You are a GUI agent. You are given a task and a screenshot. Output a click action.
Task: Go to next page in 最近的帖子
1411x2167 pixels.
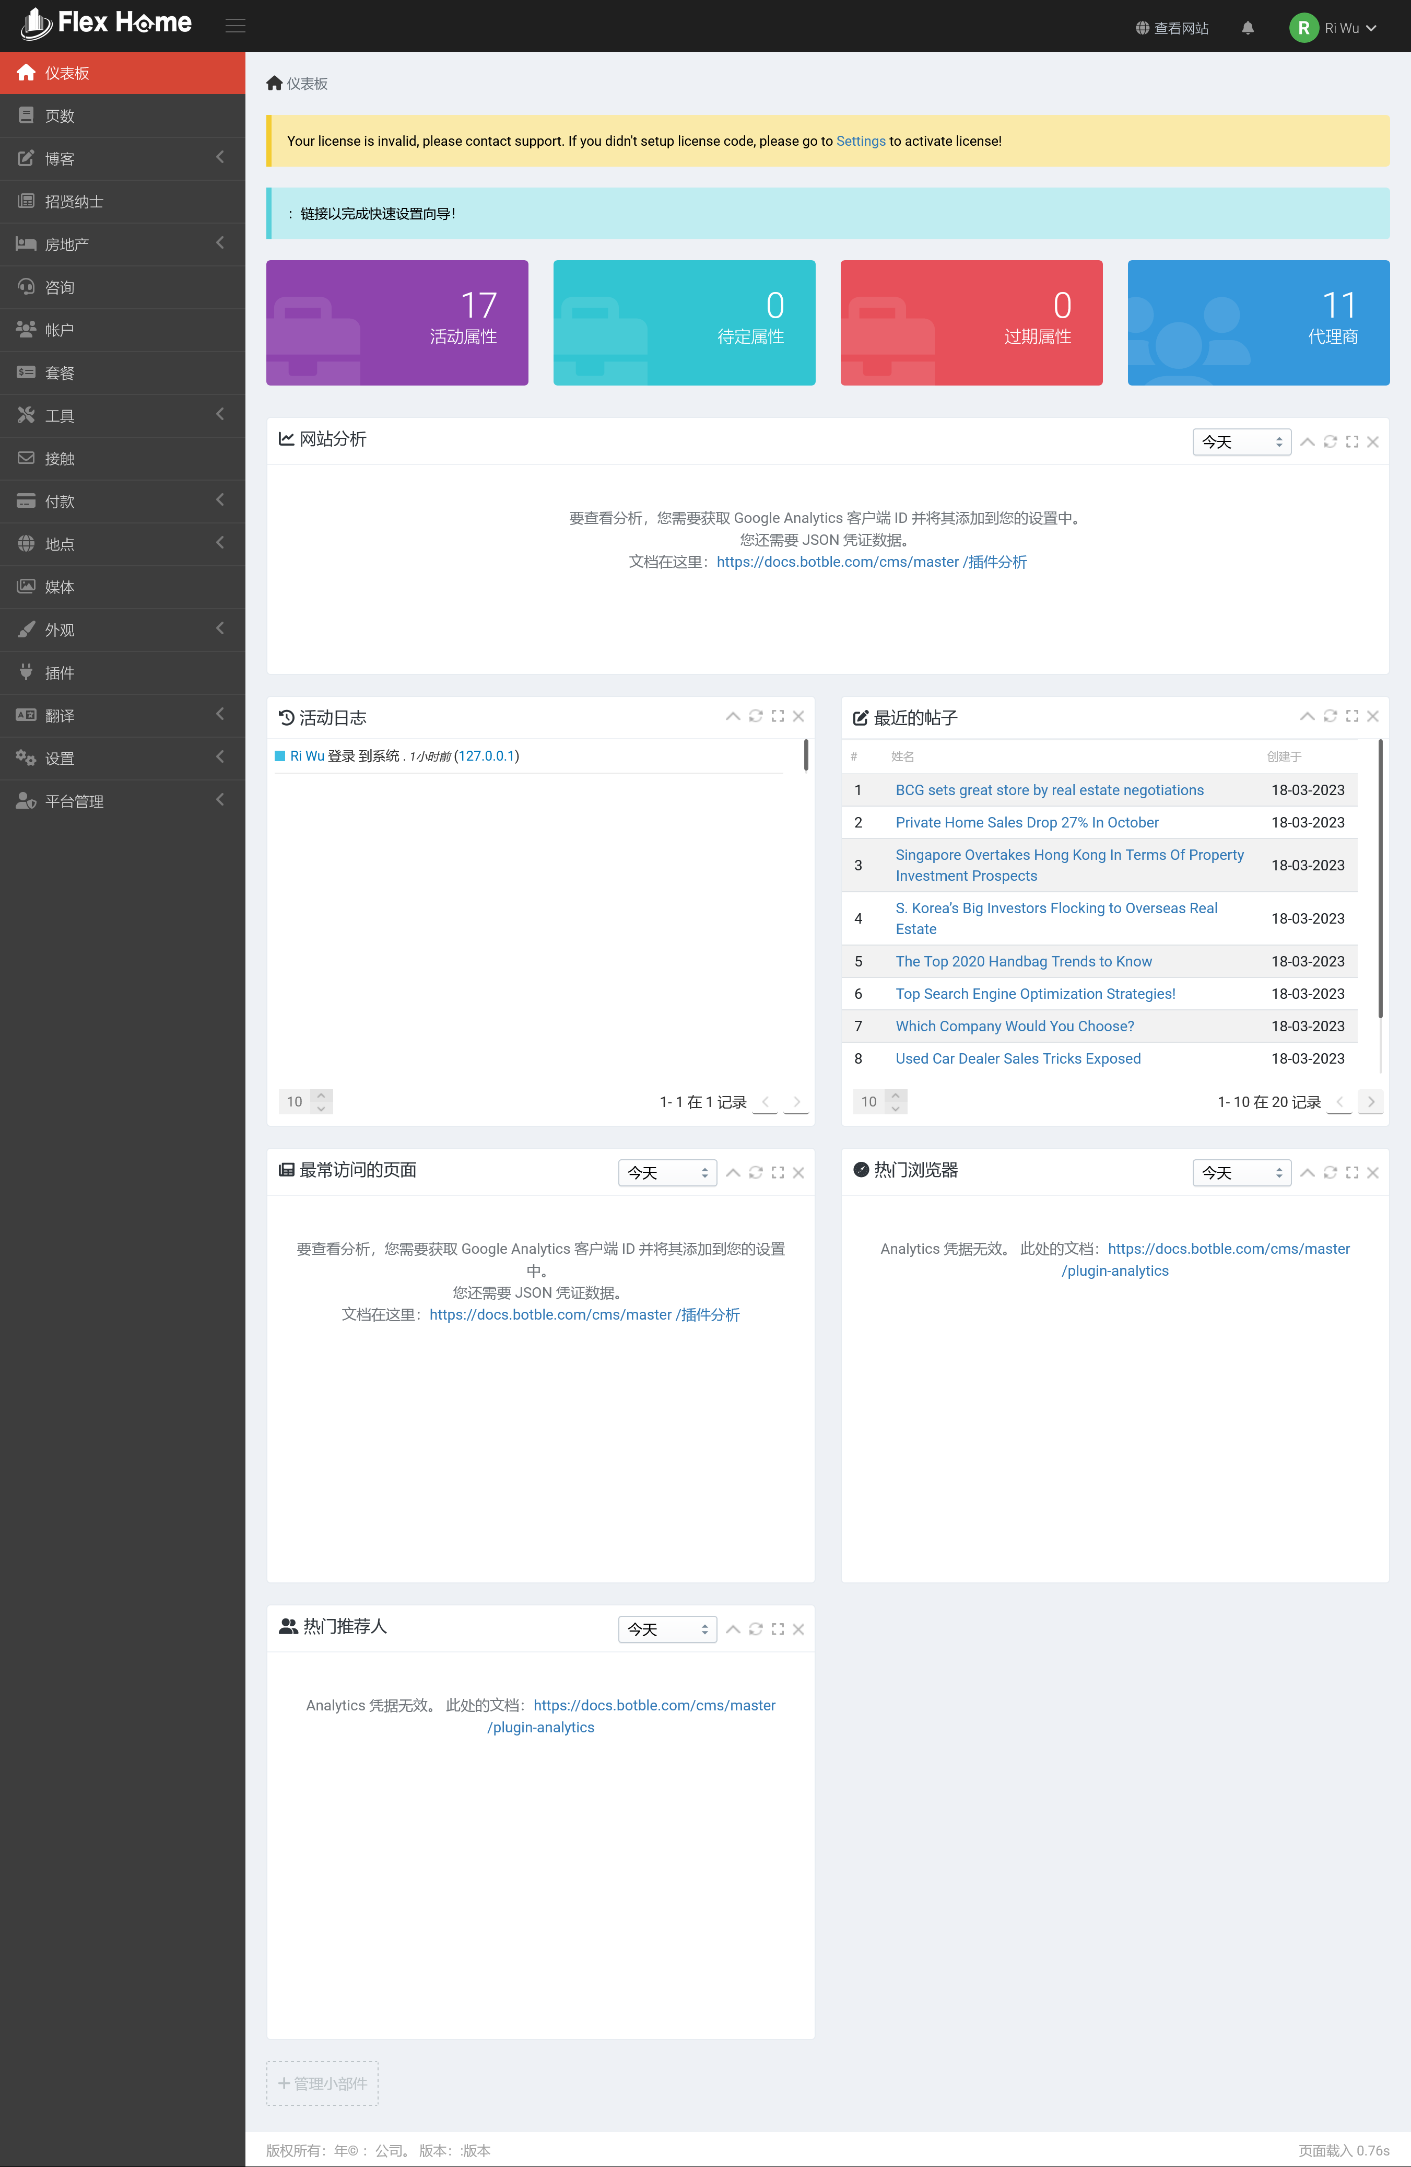1371,1102
